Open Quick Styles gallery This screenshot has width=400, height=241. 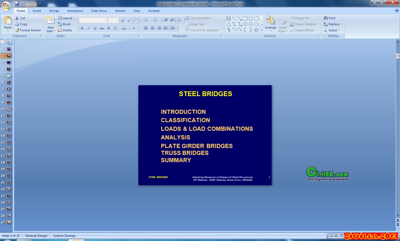point(283,24)
